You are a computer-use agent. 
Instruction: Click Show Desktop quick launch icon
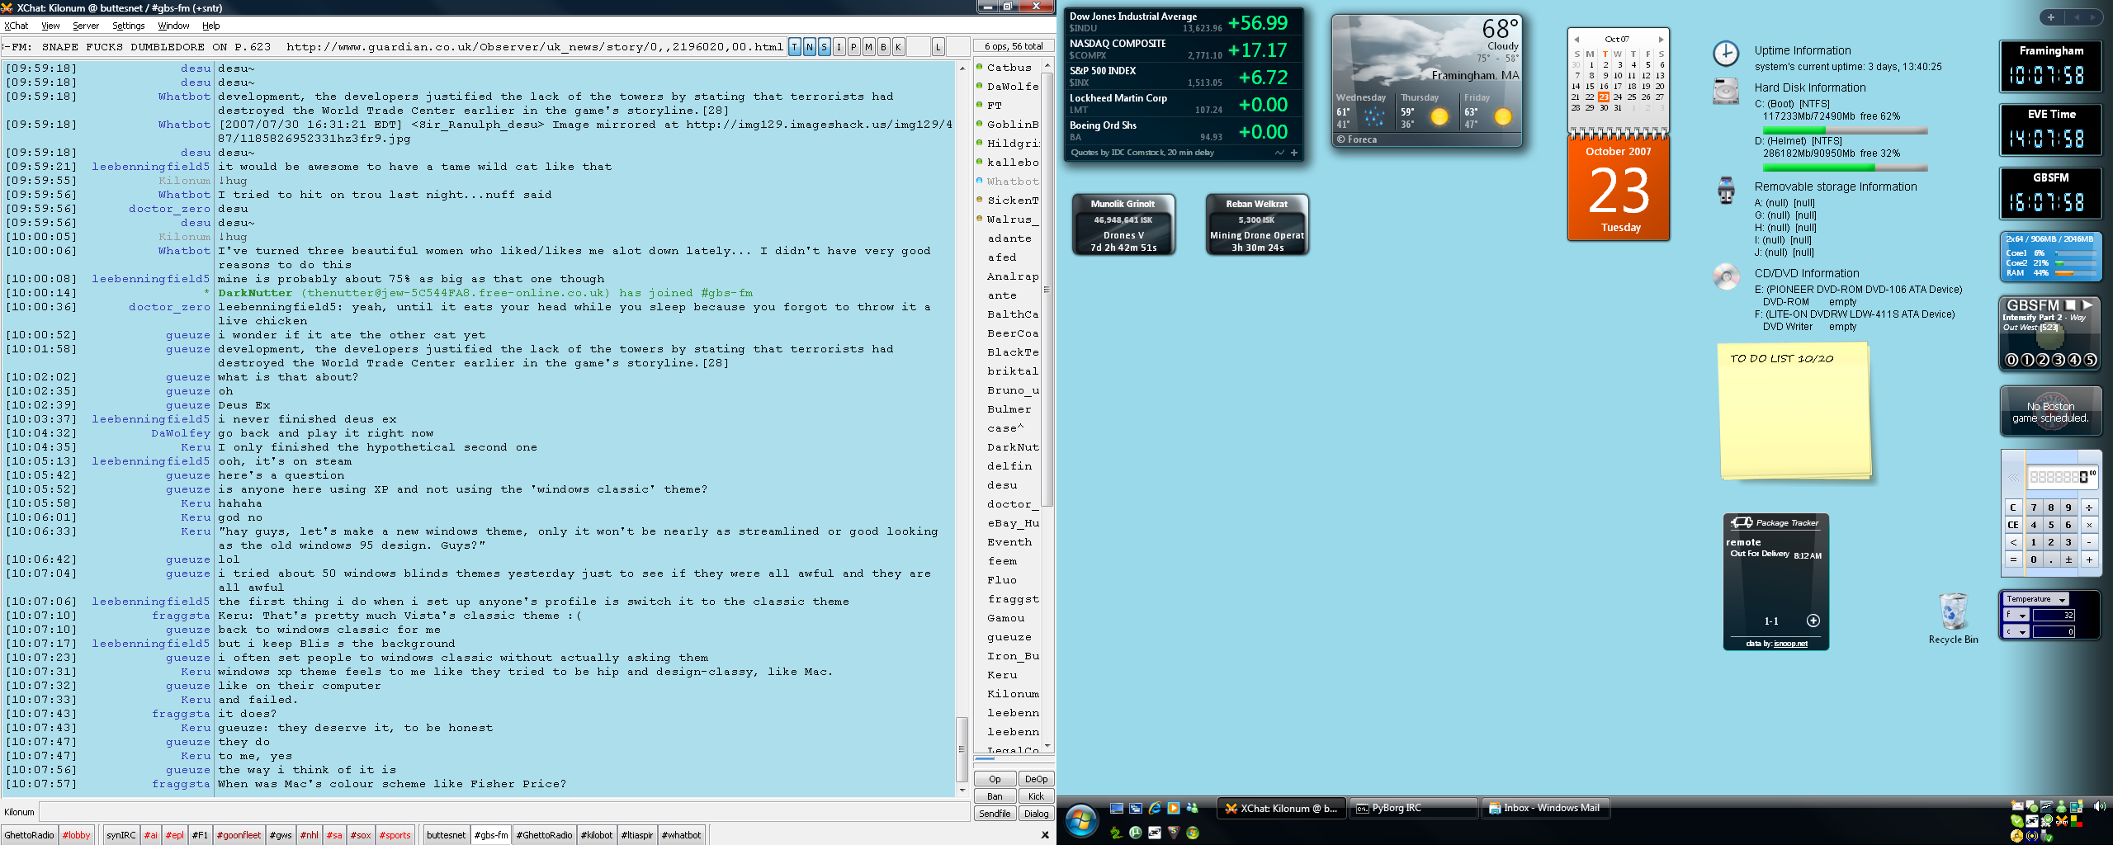1117,809
